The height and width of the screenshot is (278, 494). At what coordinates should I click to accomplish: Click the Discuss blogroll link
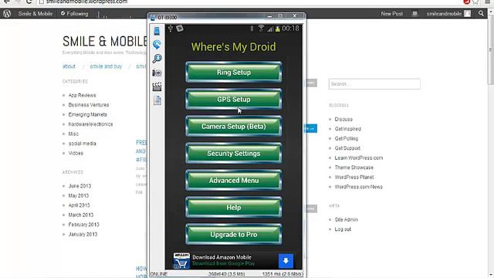pyautogui.click(x=343, y=119)
